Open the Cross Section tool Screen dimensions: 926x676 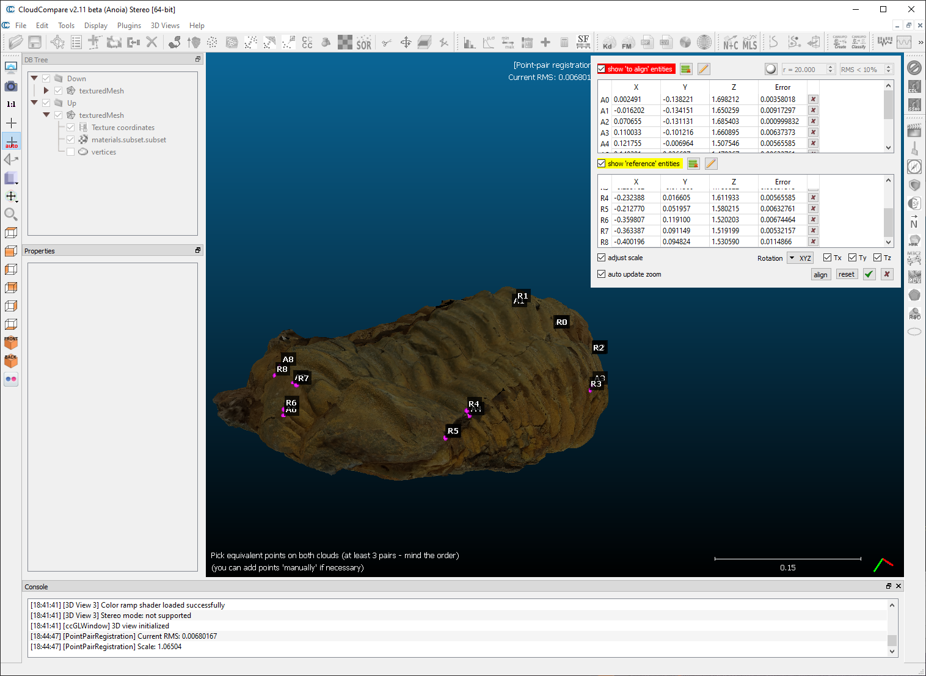click(x=424, y=42)
